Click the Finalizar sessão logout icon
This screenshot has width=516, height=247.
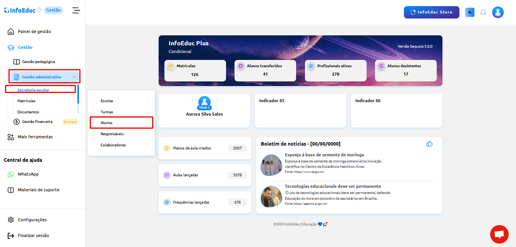tap(11, 235)
